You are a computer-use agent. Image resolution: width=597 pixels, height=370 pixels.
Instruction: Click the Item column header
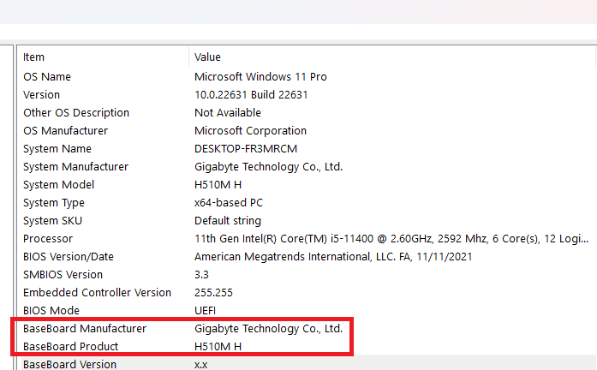[x=34, y=57]
